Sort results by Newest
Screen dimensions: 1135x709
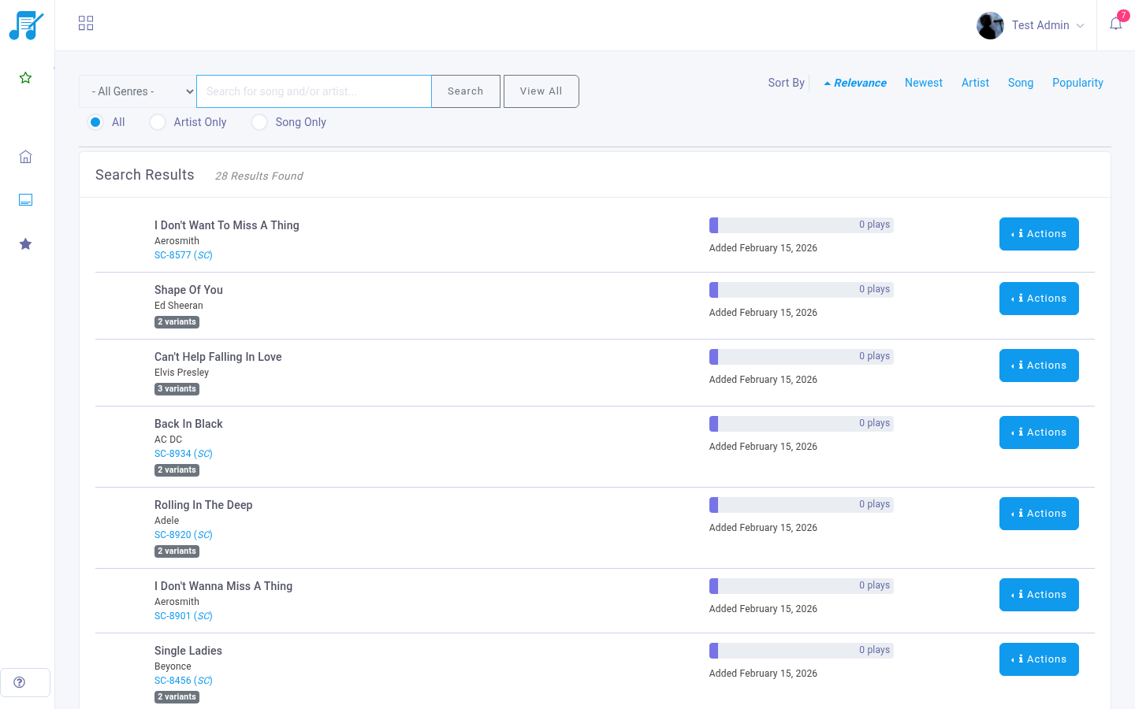click(x=923, y=83)
